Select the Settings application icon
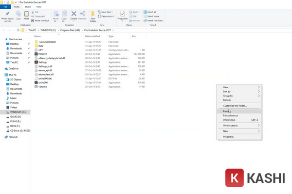Viewport: 292px width, 194px height. pyautogui.click(x=36, y=62)
